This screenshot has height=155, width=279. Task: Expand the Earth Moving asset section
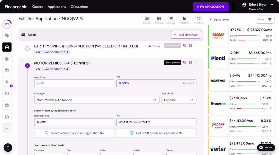tap(27, 49)
